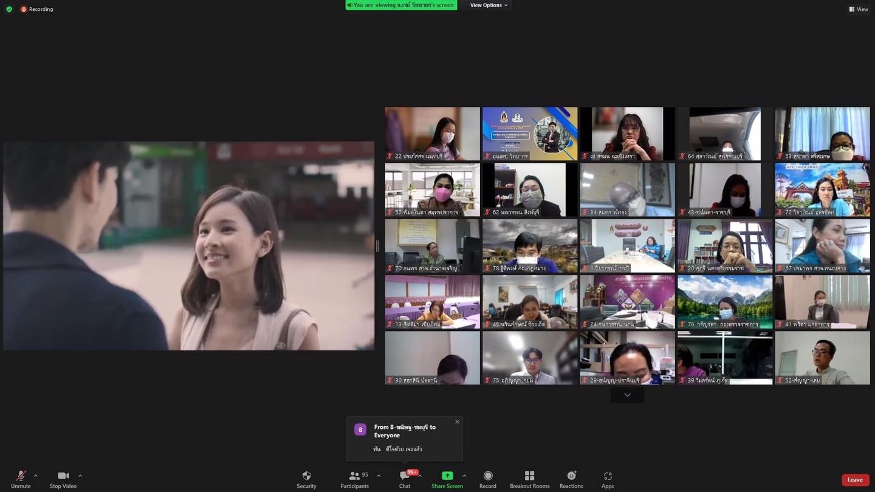Stop Video camera button

(63, 479)
